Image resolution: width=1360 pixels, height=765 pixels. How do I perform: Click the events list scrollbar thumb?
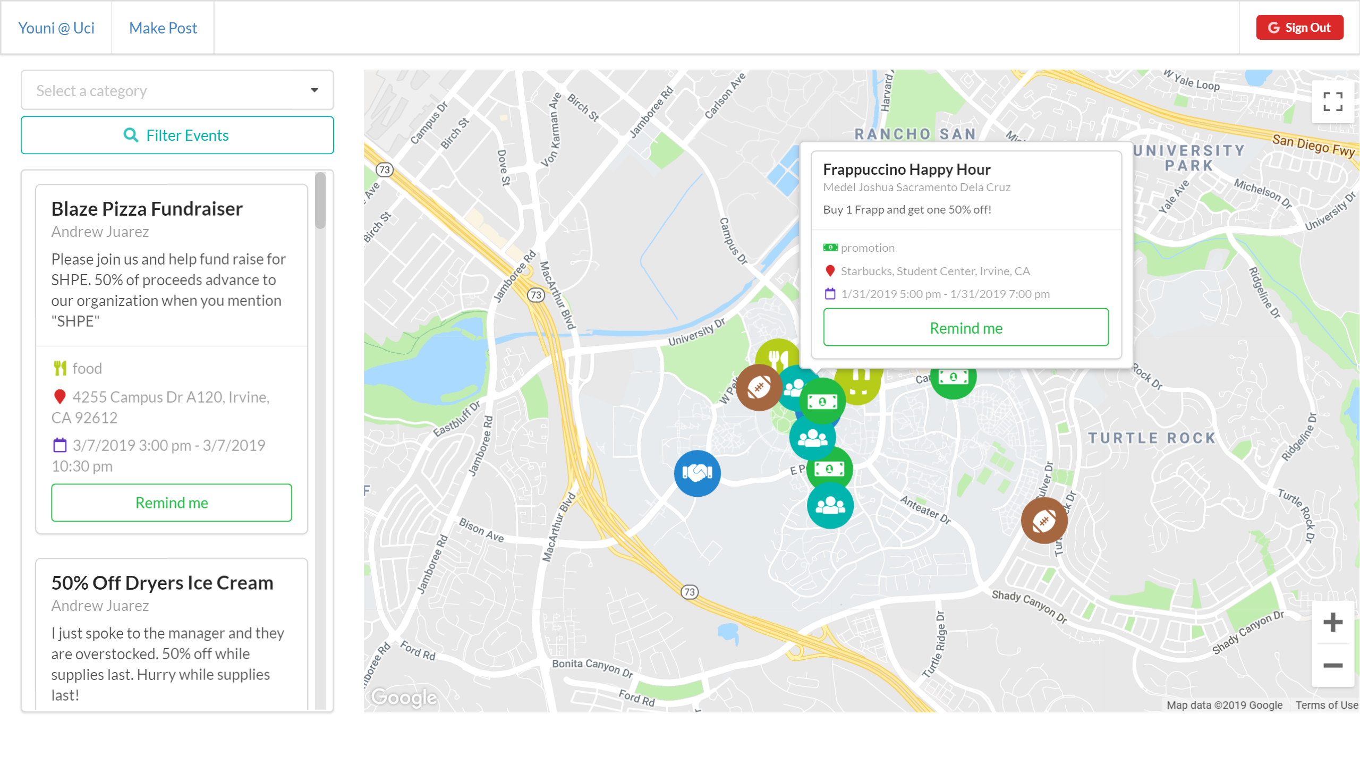coord(320,201)
